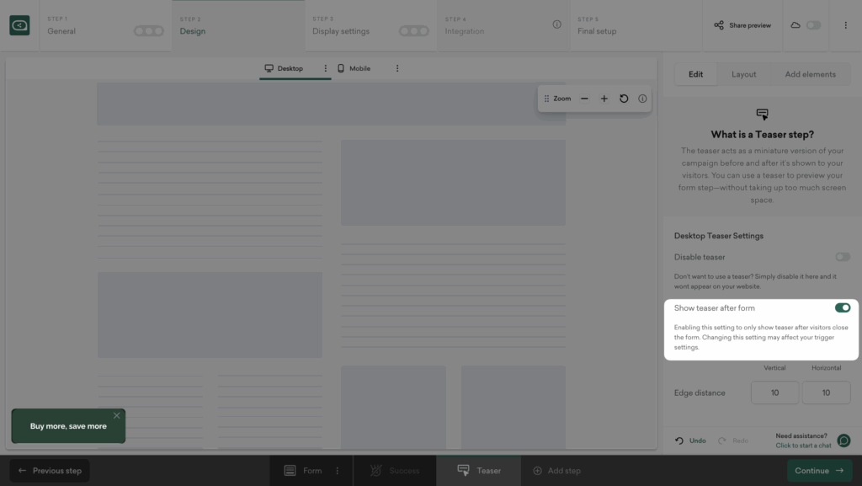Click the app logo in the top-left corner
The height and width of the screenshot is (486, 862).
(x=19, y=26)
